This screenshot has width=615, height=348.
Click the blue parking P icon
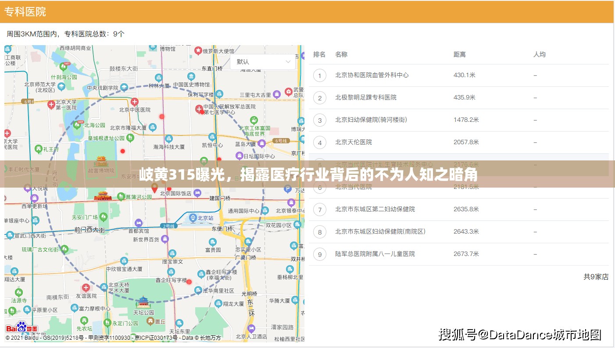click(x=288, y=190)
